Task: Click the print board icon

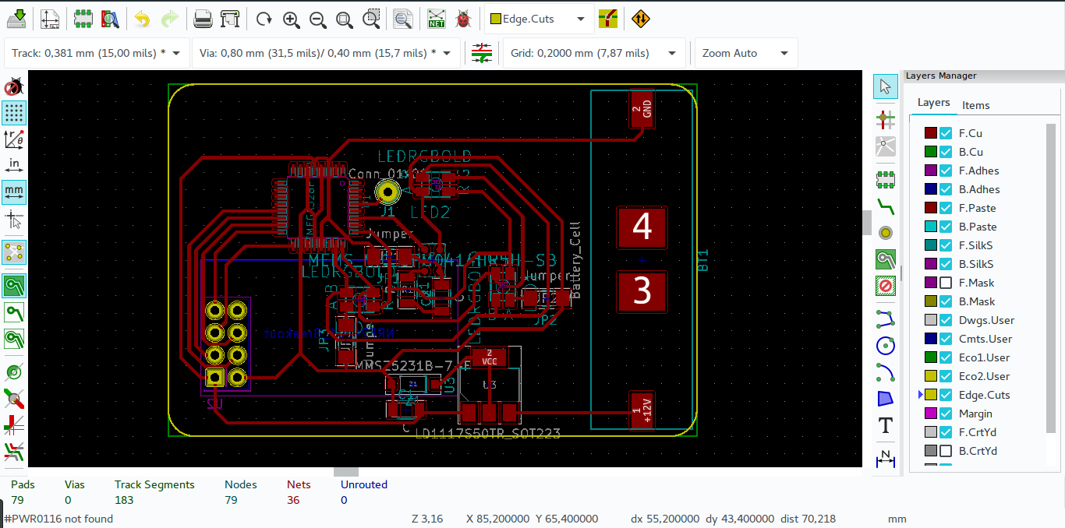Action: pyautogui.click(x=203, y=18)
